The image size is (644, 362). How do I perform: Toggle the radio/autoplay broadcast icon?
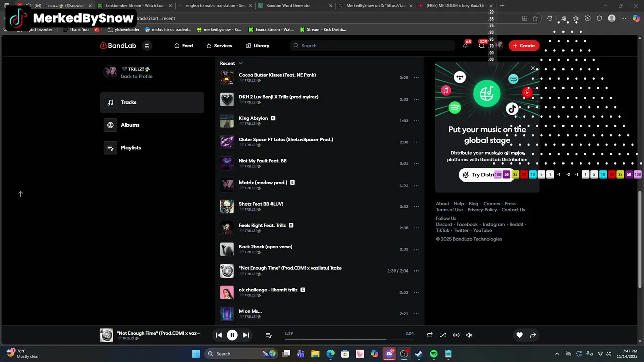456,335
